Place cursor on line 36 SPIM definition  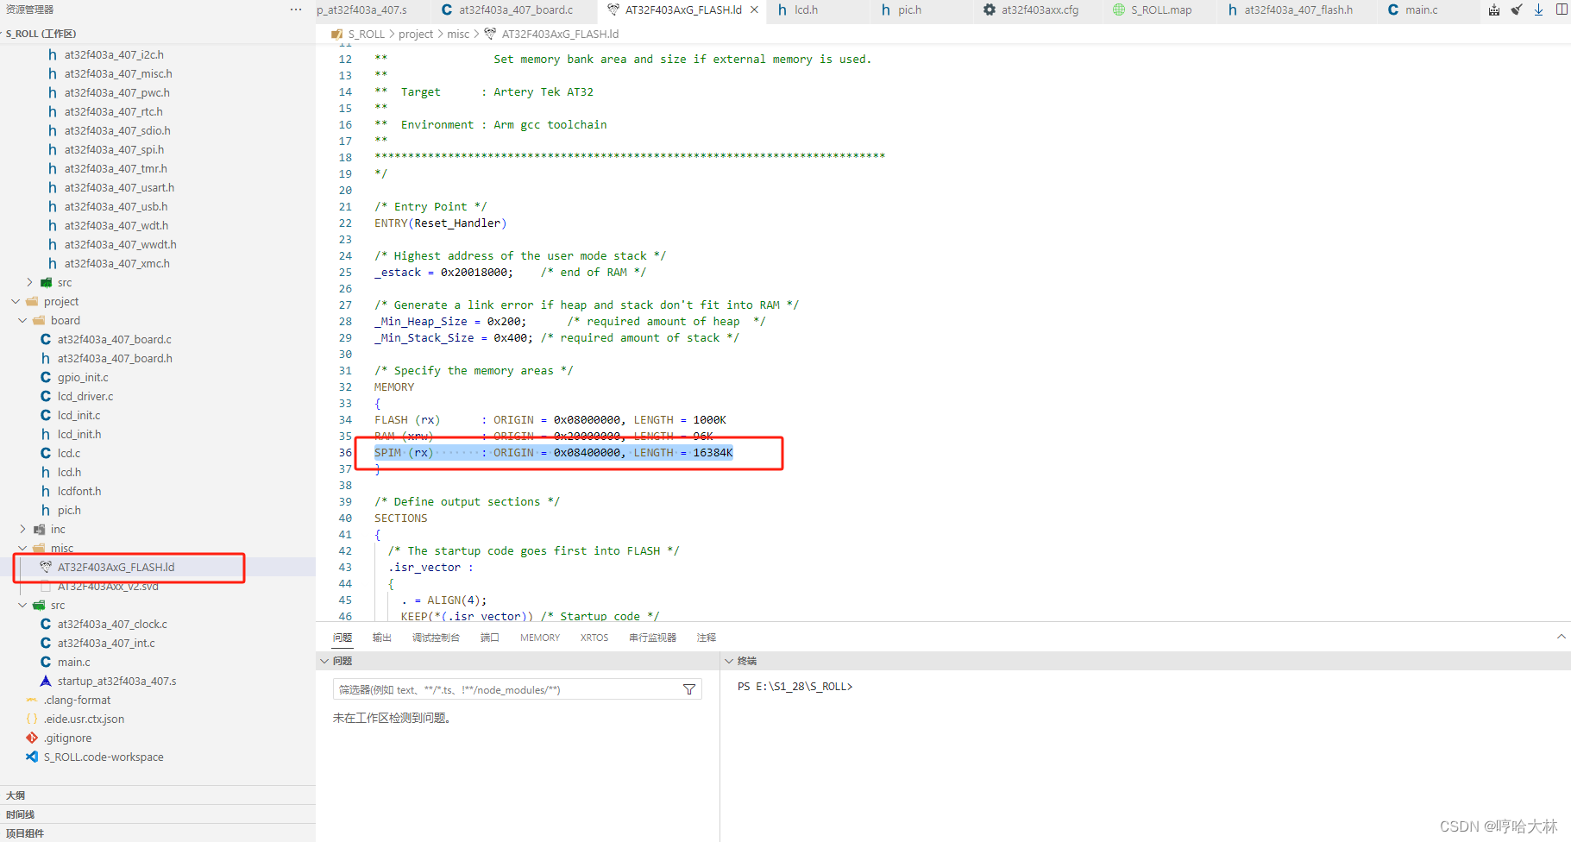pos(553,452)
